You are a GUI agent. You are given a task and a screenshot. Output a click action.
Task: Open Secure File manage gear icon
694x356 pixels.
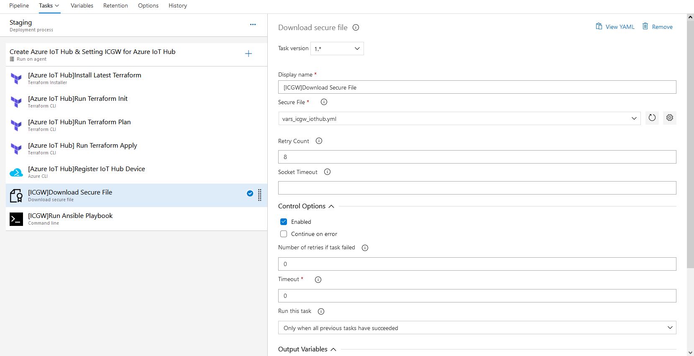pyautogui.click(x=669, y=118)
